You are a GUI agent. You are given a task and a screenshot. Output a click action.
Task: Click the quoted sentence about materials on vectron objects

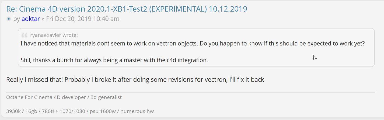(x=193, y=43)
